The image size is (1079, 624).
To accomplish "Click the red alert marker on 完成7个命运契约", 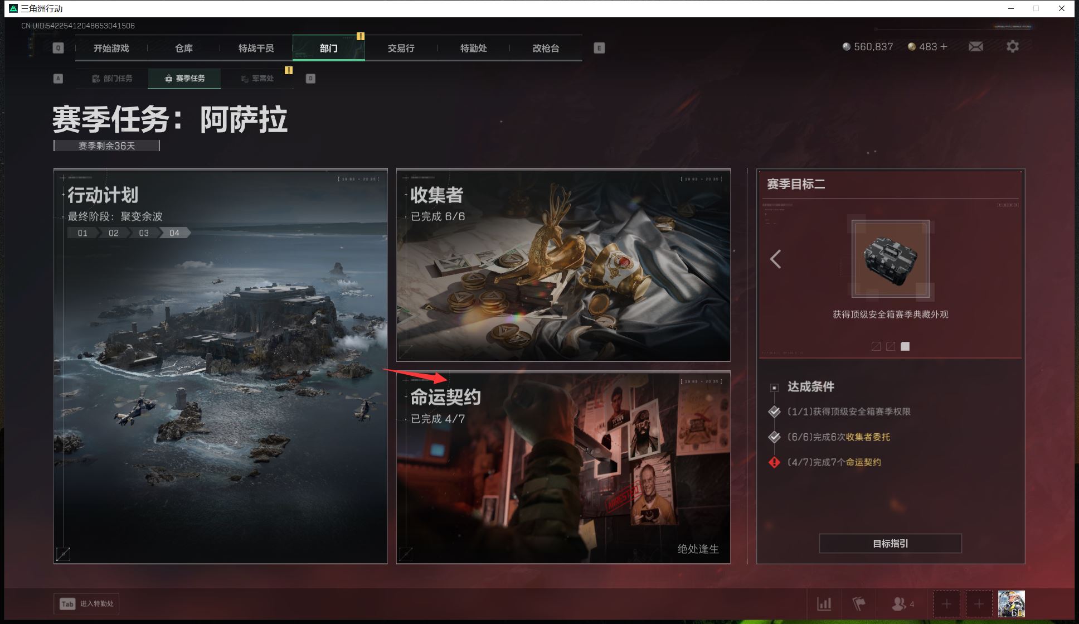I will coord(774,462).
